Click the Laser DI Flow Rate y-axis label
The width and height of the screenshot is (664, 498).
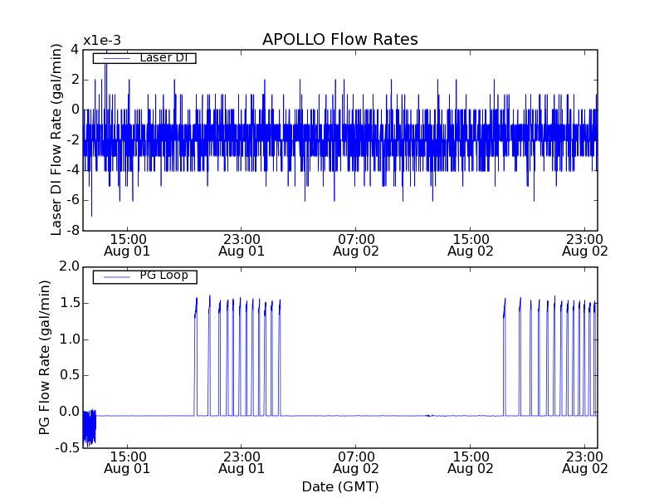56,139
